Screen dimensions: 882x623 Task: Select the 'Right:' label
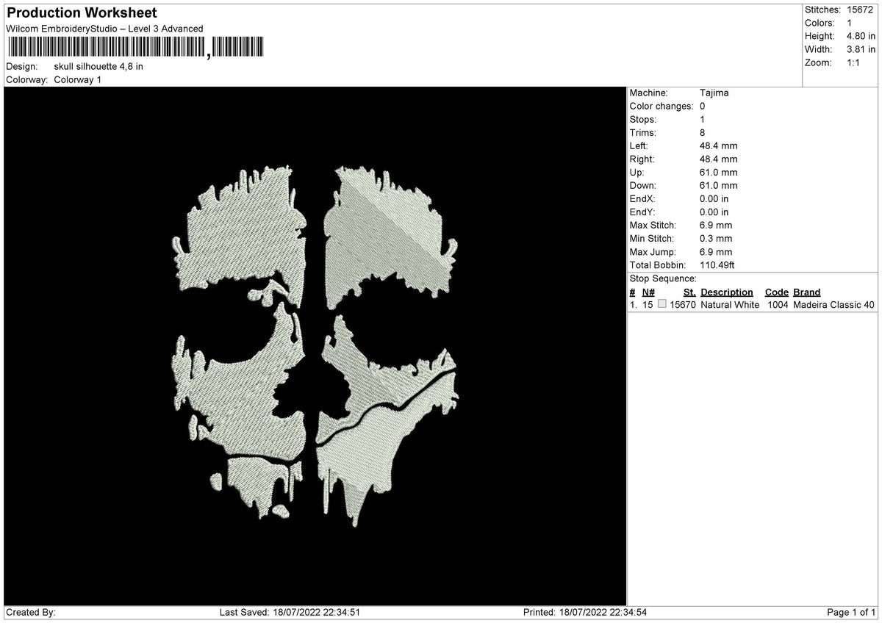click(x=642, y=159)
